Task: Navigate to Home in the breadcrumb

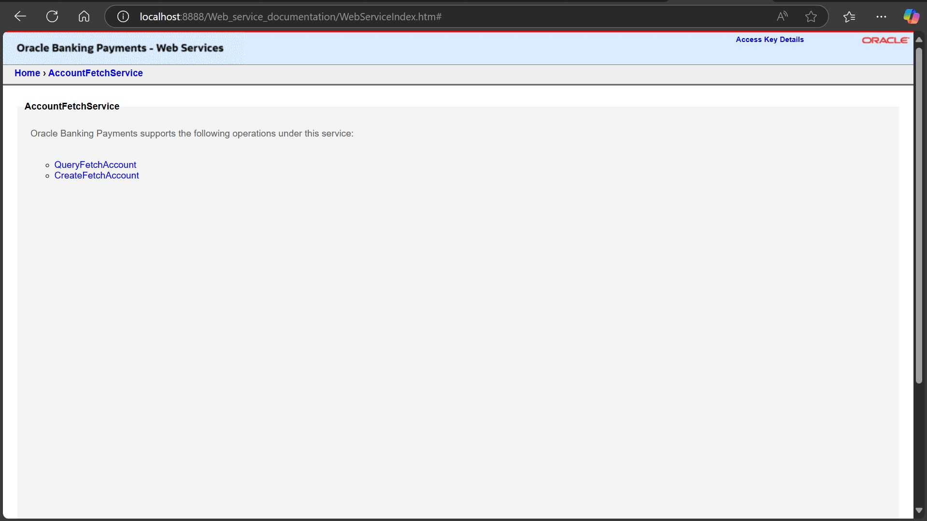Action: click(x=27, y=73)
